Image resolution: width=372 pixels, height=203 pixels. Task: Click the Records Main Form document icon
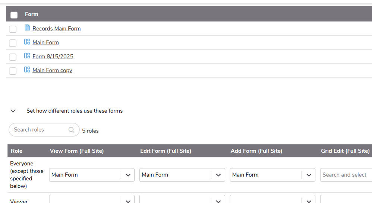(27, 28)
